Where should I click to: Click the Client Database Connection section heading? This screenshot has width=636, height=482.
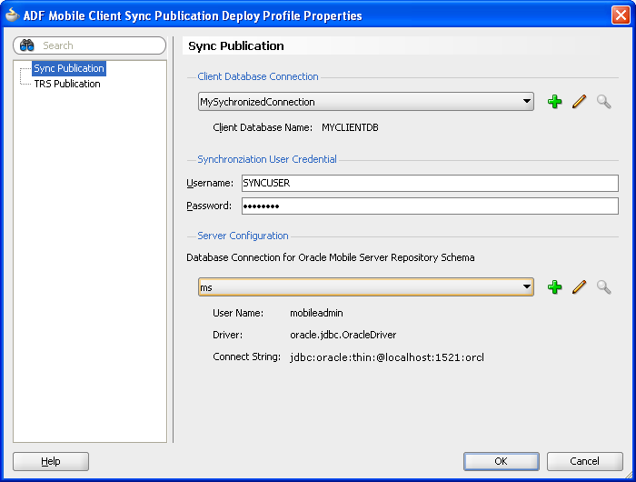coord(258,76)
